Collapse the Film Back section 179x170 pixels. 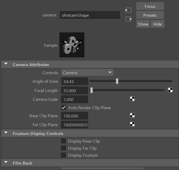coord(6,163)
